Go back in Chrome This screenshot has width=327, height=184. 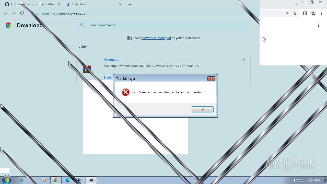click(6, 13)
